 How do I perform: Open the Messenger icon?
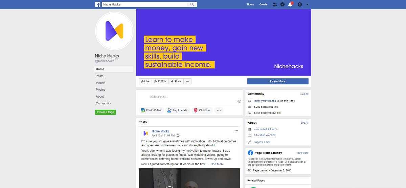[x=283, y=4]
